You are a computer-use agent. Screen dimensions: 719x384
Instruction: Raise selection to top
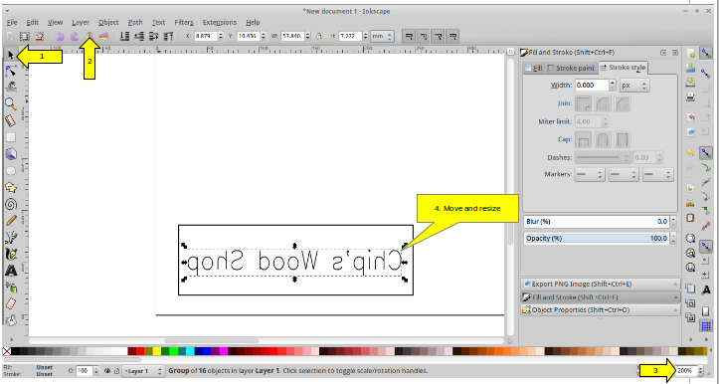tap(168, 36)
